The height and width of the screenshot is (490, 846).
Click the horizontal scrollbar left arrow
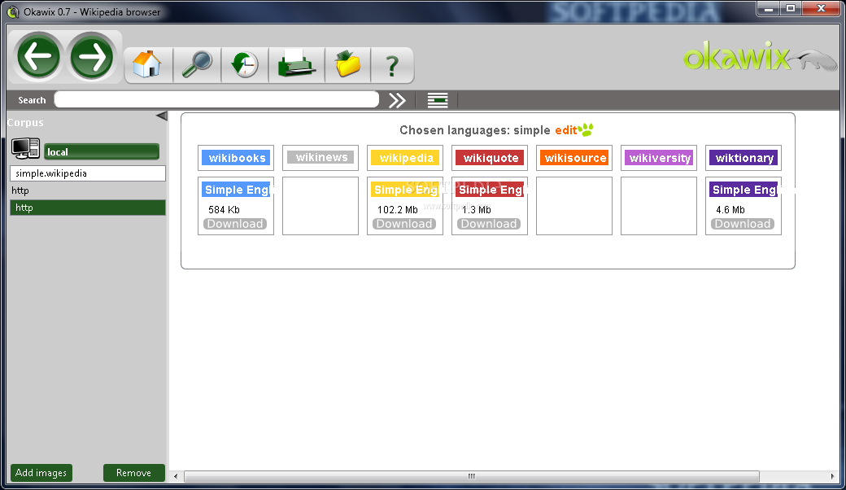tap(176, 476)
